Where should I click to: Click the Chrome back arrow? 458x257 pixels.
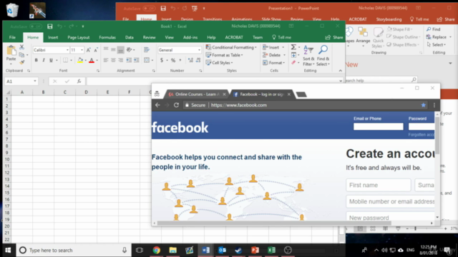click(x=157, y=105)
